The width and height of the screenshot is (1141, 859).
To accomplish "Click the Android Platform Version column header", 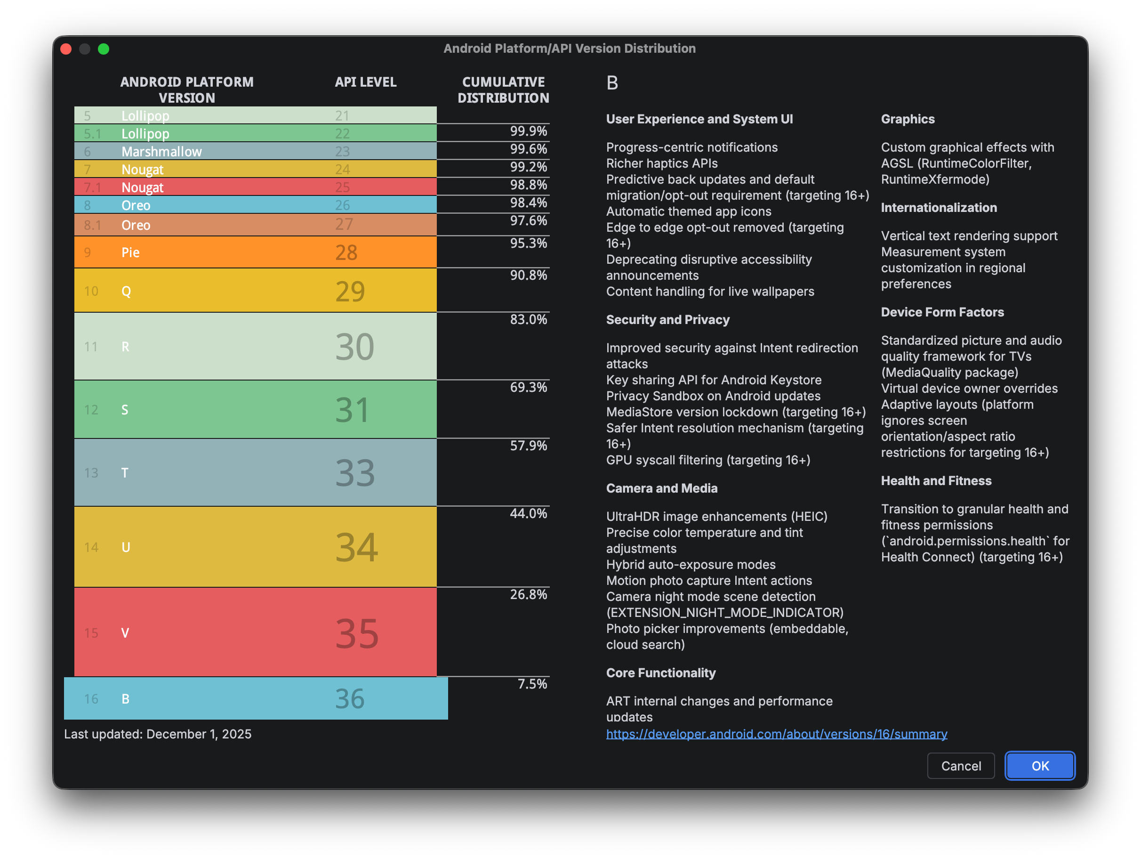I will point(187,90).
